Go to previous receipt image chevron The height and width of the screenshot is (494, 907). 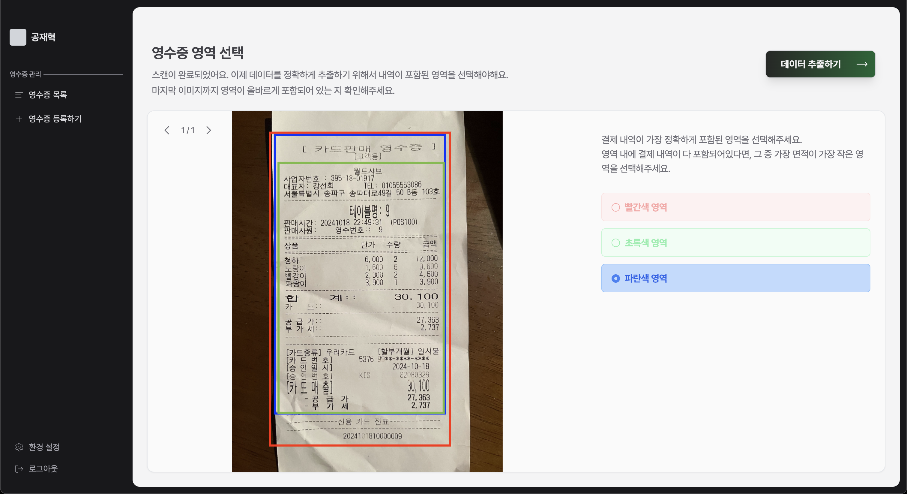coord(167,130)
